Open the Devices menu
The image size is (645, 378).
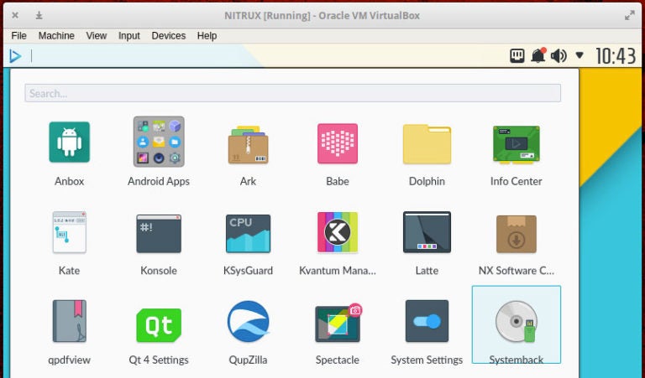coord(169,36)
